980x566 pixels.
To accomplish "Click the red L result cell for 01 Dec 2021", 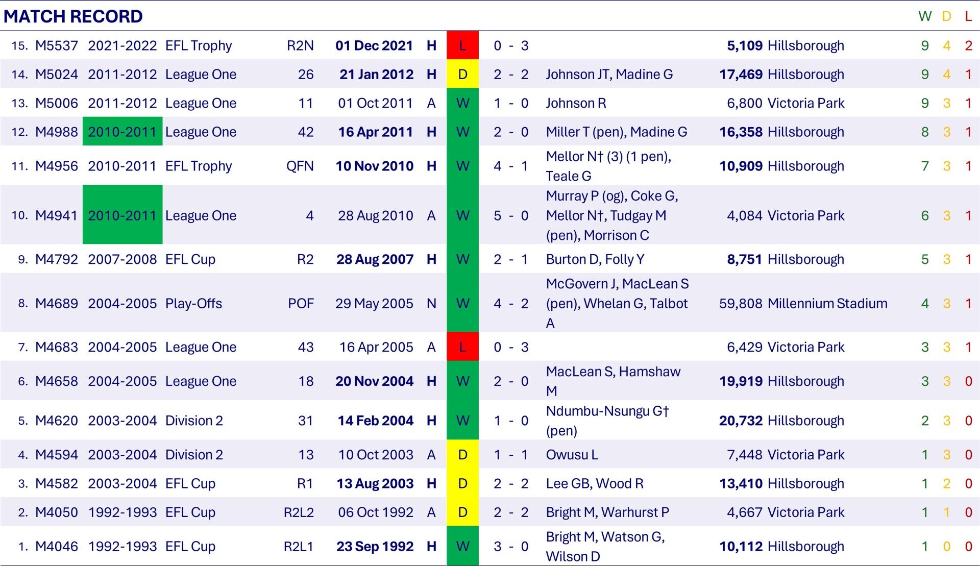I will point(462,45).
